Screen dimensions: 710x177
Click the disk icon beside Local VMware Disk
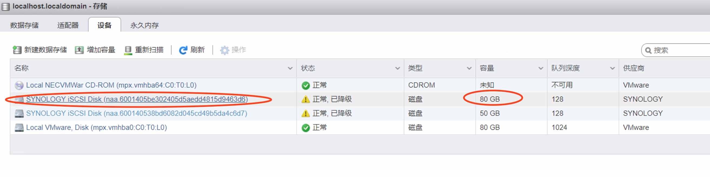click(x=19, y=128)
